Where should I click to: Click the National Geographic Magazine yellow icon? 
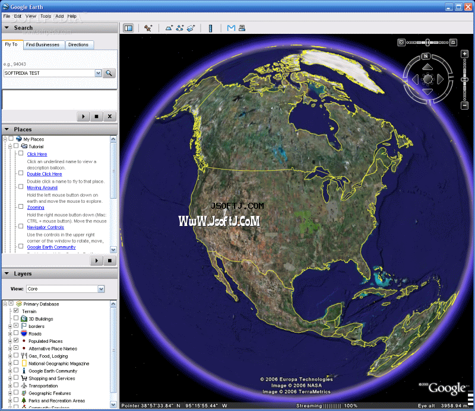(24, 363)
